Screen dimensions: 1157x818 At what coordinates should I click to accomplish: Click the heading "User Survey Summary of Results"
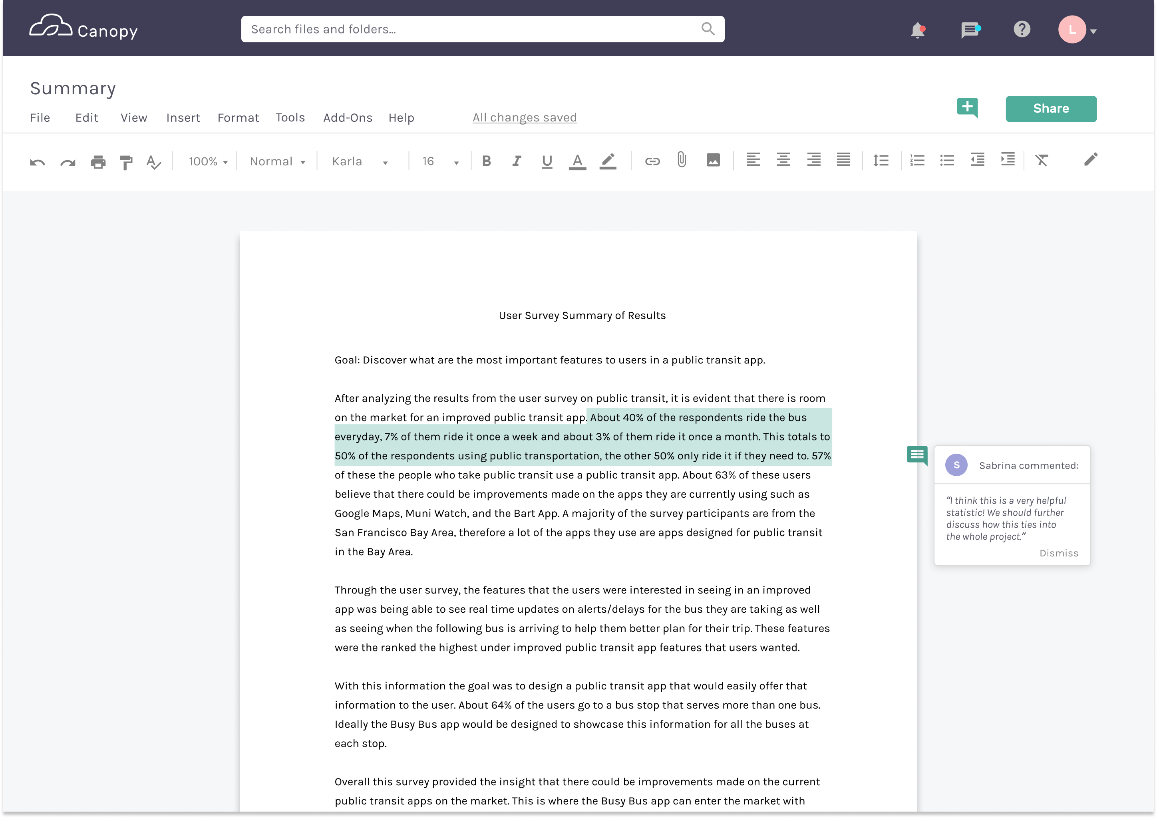[582, 315]
